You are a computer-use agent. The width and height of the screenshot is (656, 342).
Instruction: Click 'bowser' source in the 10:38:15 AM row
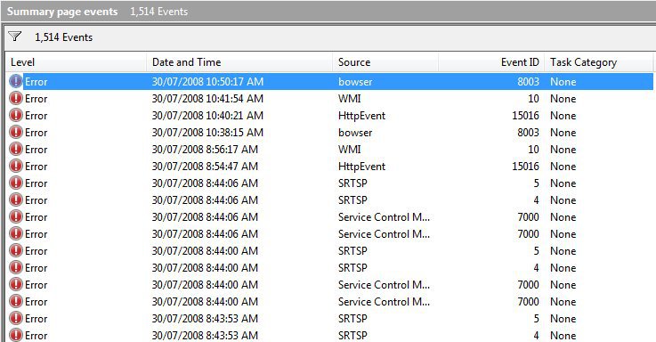point(355,133)
